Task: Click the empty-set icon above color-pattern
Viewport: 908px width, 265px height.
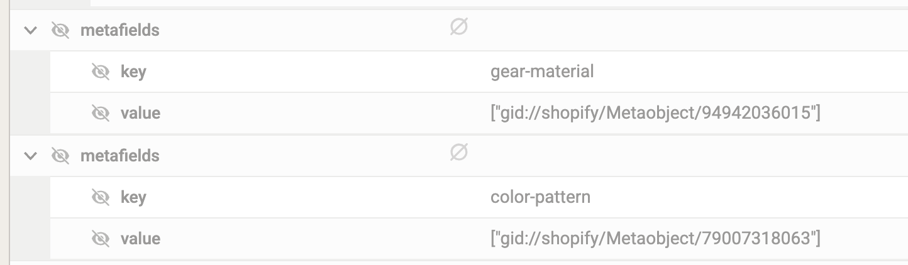Action: click(x=459, y=153)
